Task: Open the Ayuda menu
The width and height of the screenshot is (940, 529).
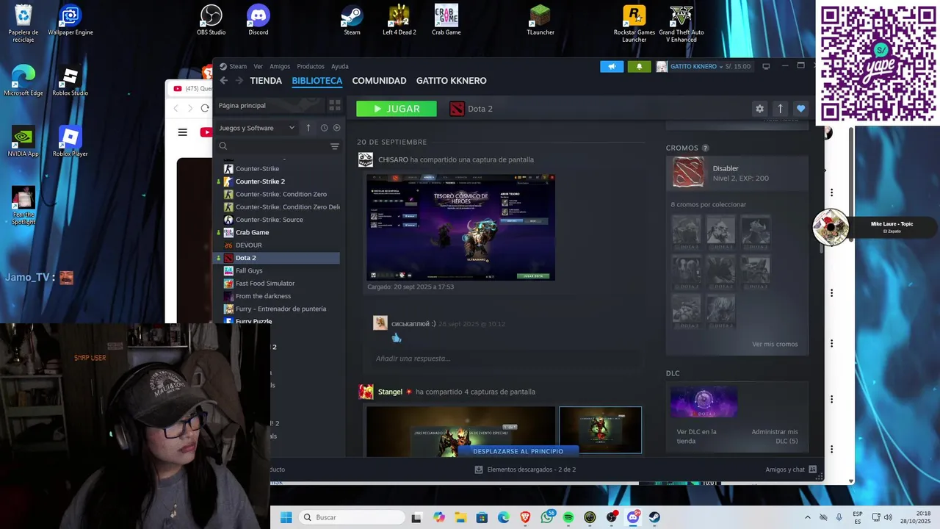Action: 340,66
